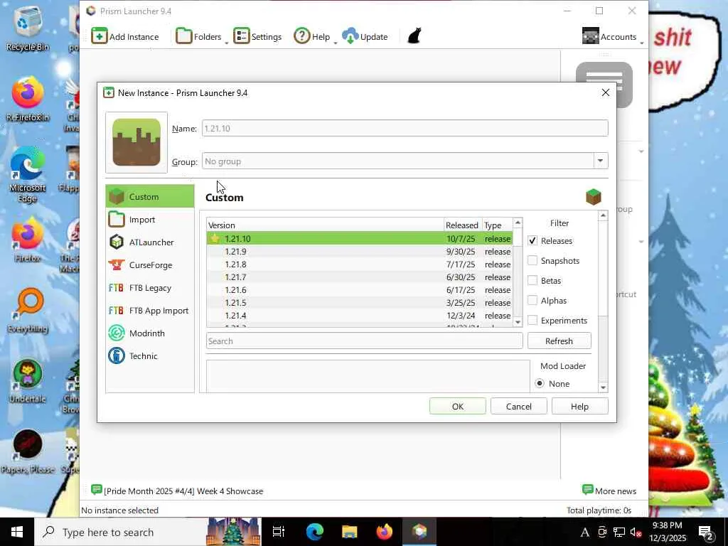Select the Modrinth source

[150, 333]
